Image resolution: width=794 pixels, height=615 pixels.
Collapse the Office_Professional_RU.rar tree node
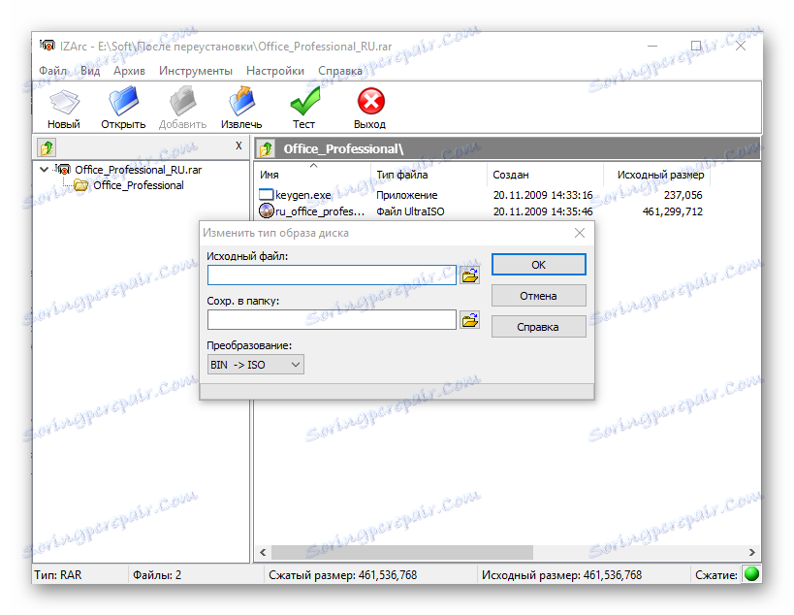(44, 169)
